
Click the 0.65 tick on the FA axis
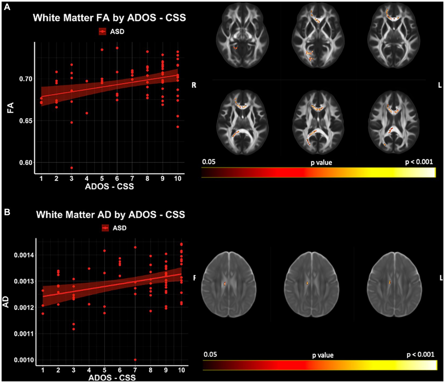tap(26, 121)
